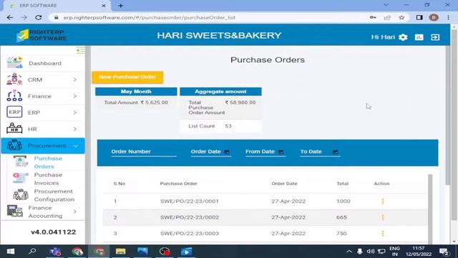
Task: Click the May Month header tile
Action: click(136, 92)
